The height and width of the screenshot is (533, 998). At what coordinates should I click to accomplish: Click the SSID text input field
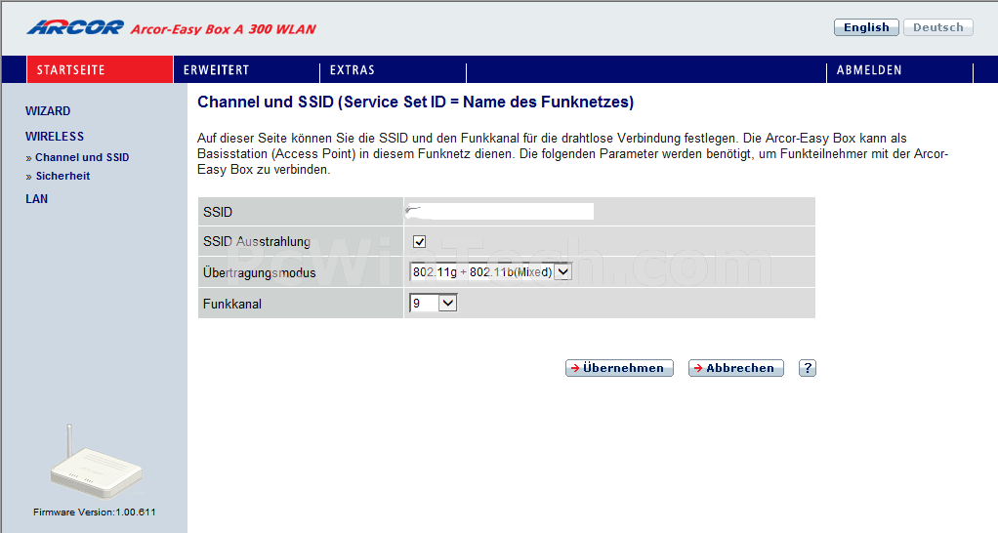(499, 211)
